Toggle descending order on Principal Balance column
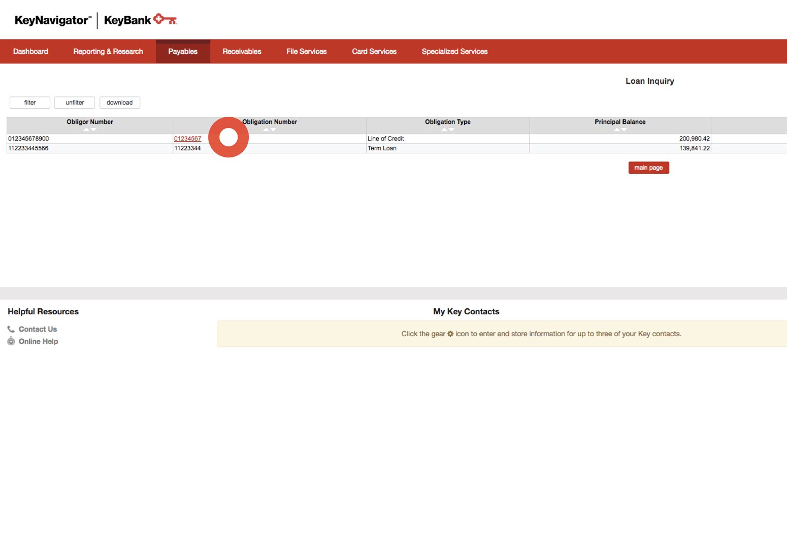The width and height of the screenshot is (787, 552). (623, 129)
